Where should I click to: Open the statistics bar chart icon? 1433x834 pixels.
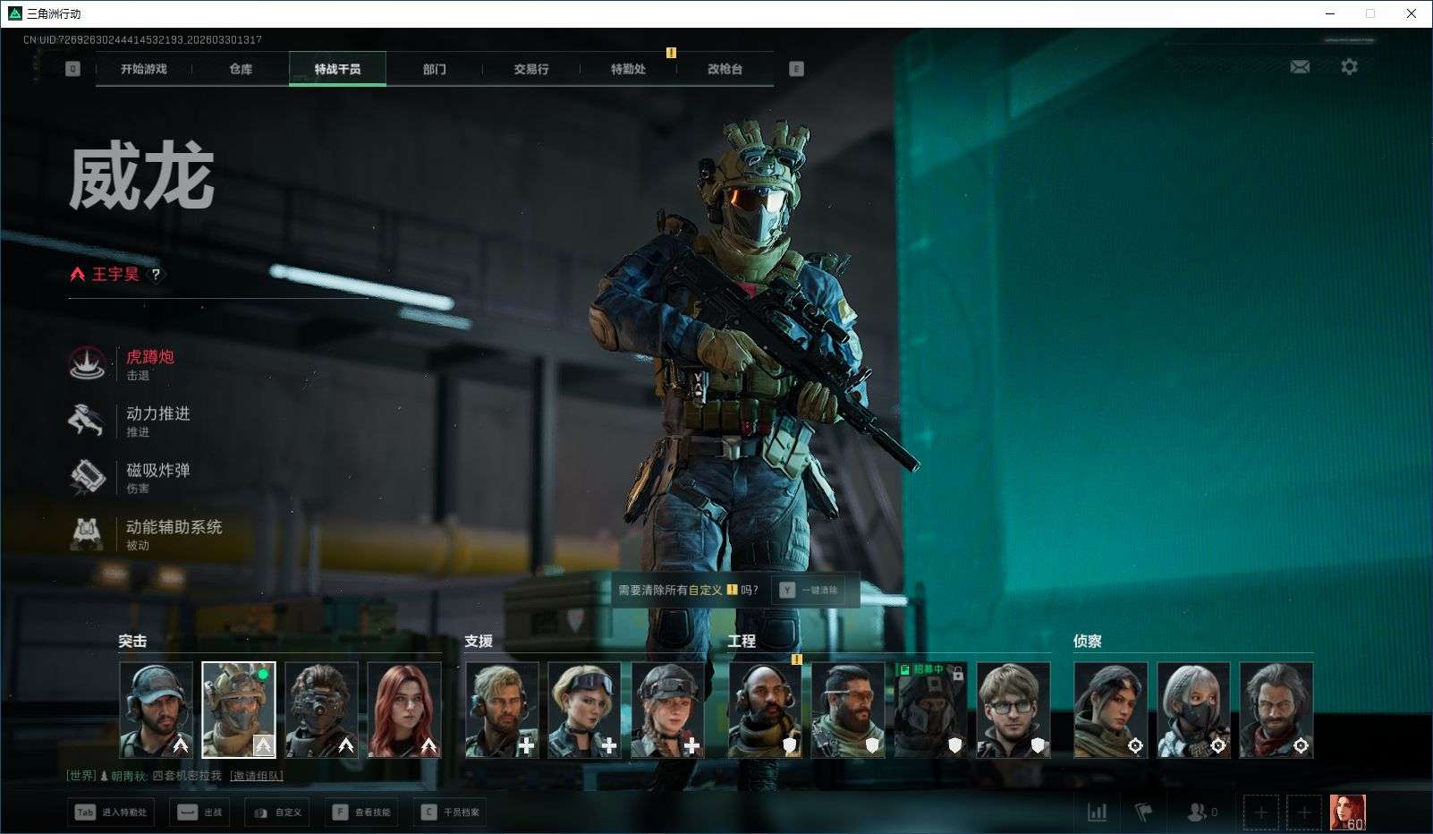pyautogui.click(x=1097, y=812)
